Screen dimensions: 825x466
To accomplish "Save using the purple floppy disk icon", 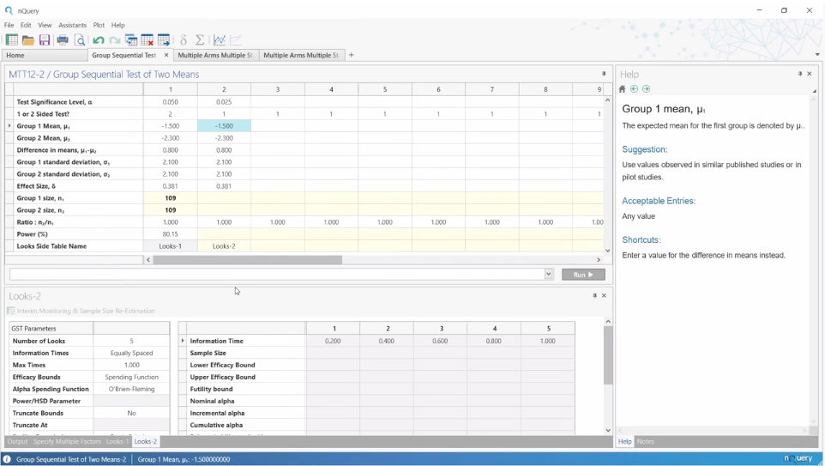I will [45, 40].
